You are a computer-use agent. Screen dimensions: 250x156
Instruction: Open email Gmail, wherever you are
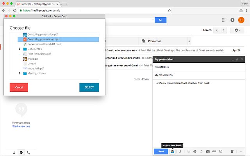click(175, 50)
